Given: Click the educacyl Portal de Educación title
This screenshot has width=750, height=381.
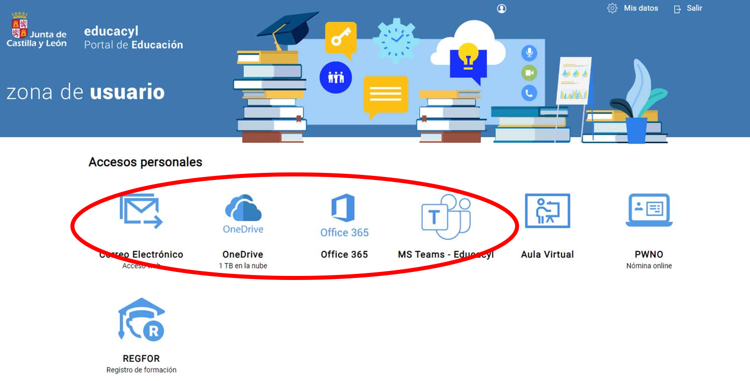Looking at the screenshot, I should [x=133, y=38].
